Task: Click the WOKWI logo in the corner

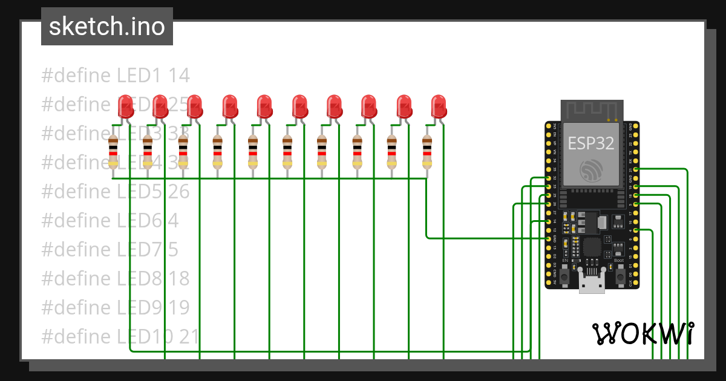Action: pyautogui.click(x=643, y=333)
